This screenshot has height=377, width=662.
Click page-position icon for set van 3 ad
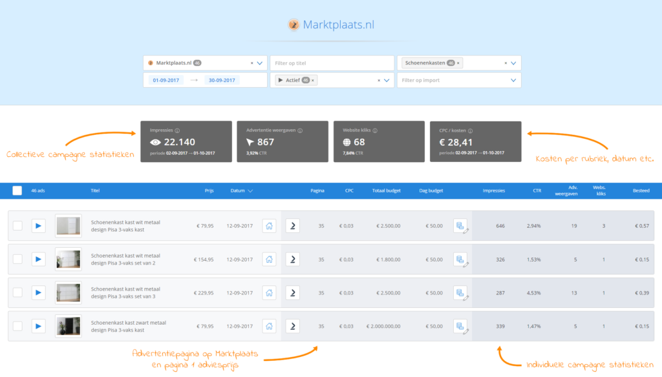(293, 292)
